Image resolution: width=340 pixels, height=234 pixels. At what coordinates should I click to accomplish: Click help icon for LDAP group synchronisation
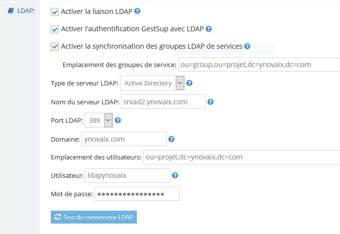coord(247,46)
